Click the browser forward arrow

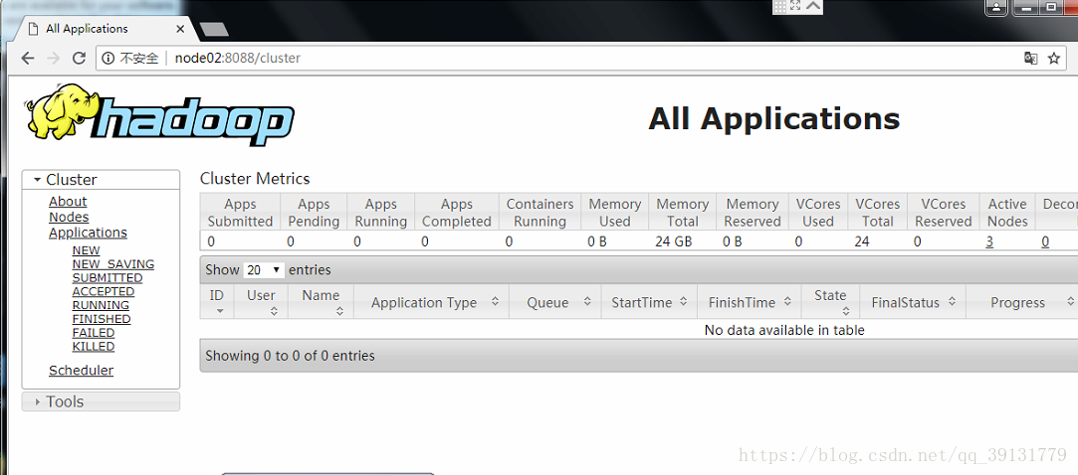(53, 59)
